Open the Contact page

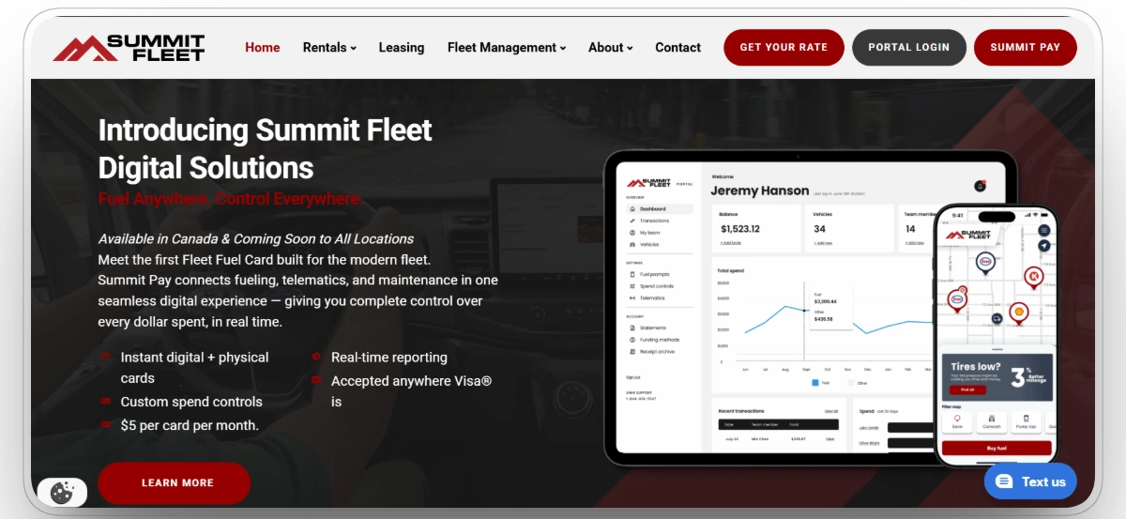coord(678,47)
